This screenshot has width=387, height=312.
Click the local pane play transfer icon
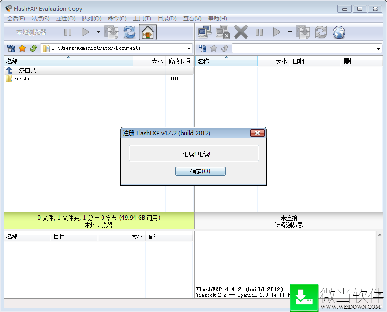[x=86, y=32]
